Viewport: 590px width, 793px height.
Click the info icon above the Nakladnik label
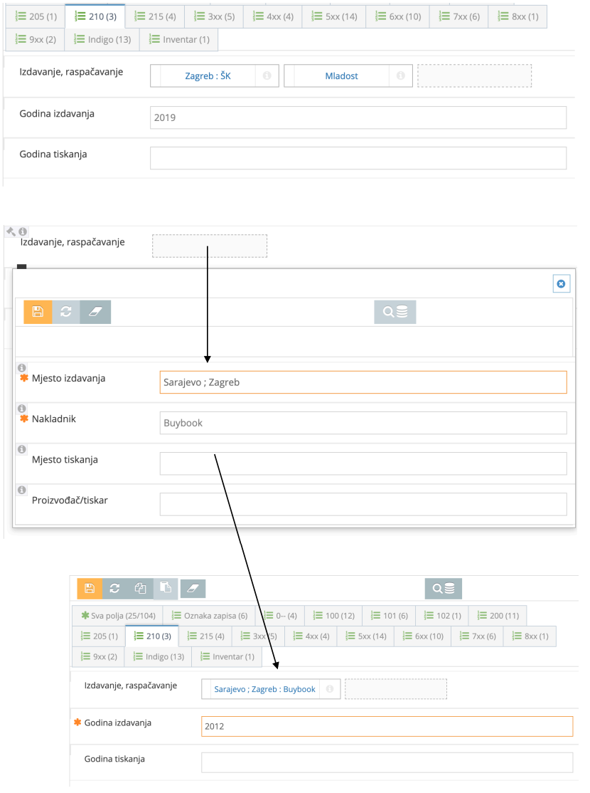pyautogui.click(x=21, y=409)
